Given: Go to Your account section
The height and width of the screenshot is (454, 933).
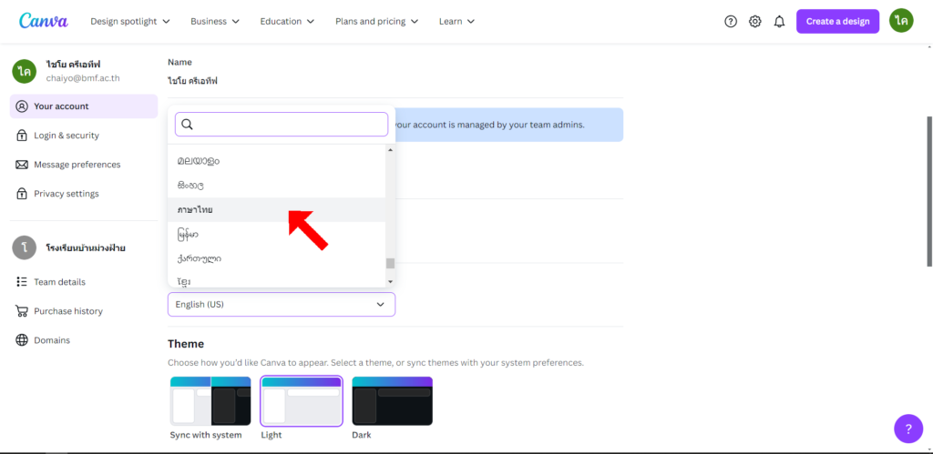Looking at the screenshot, I should [84, 106].
